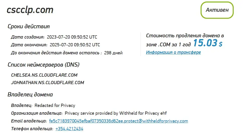The image size is (243, 133).
Task: Click the Список неймсерверов (DNS) heading
Action: [x=43, y=65]
